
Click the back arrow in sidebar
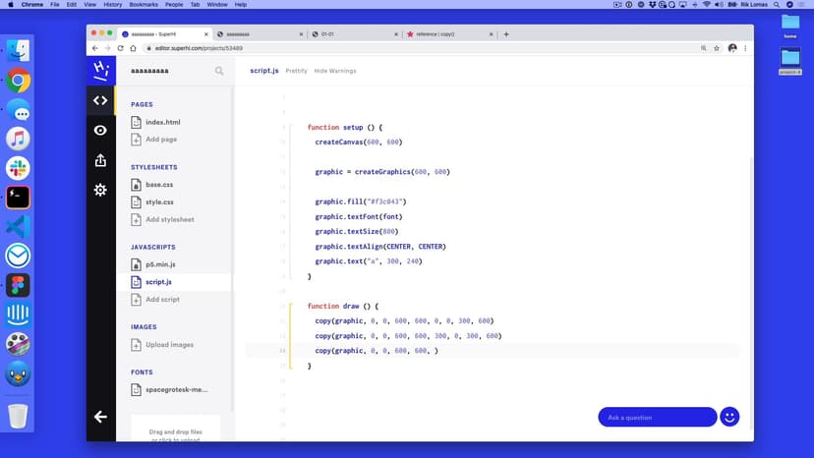[x=100, y=417]
